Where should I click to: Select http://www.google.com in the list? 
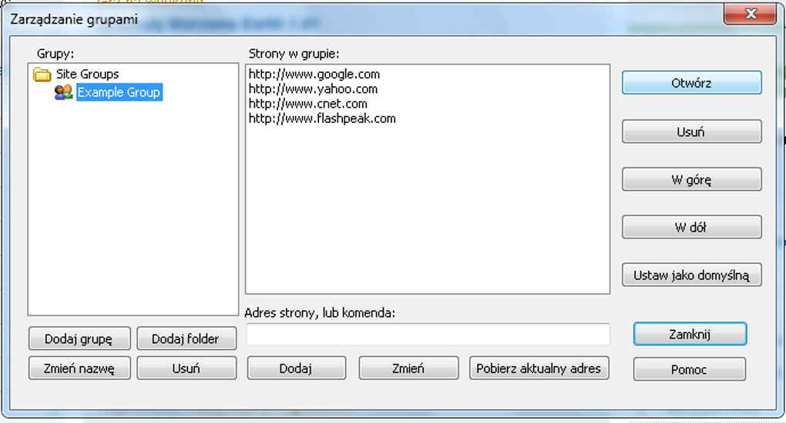pos(314,74)
